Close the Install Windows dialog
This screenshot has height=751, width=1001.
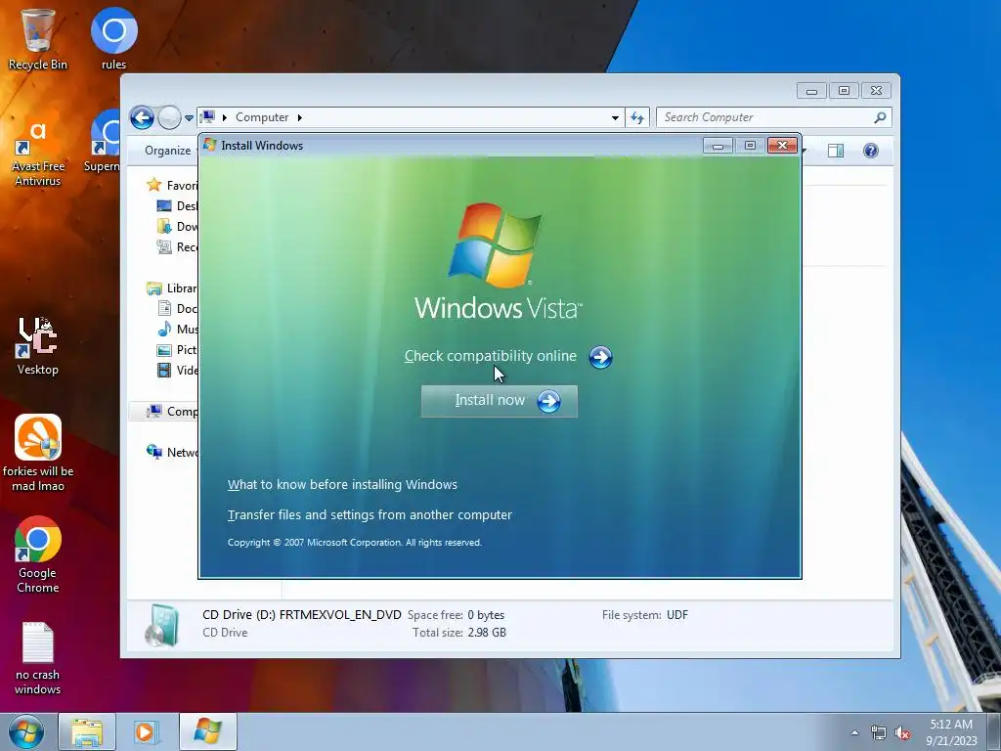(782, 146)
